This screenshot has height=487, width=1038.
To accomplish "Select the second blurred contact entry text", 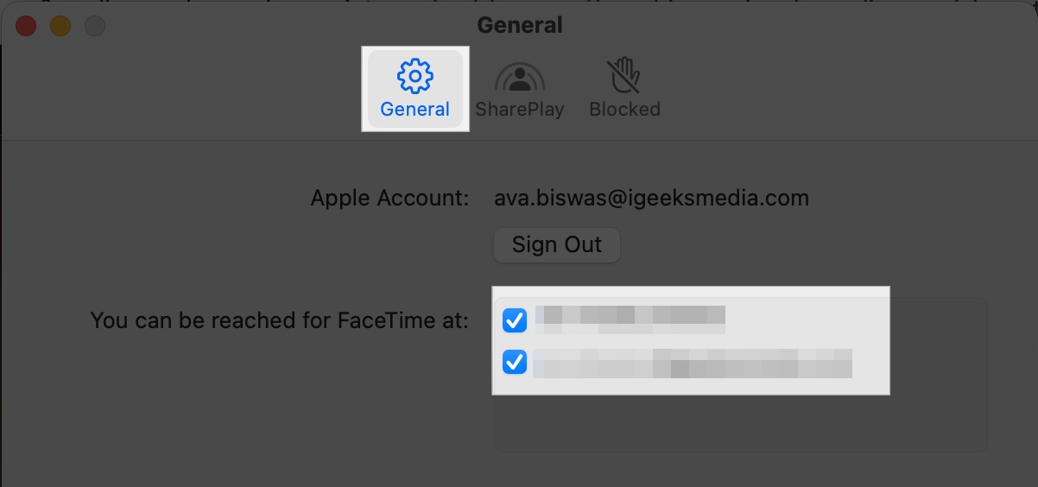I will coord(693,363).
